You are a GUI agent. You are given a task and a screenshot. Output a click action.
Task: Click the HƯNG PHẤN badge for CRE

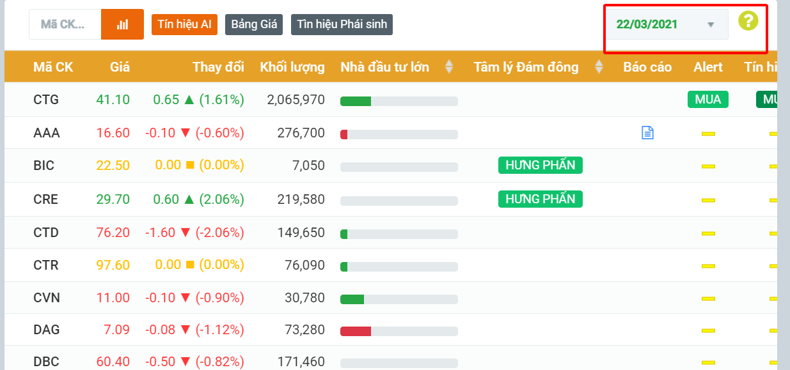coord(540,199)
